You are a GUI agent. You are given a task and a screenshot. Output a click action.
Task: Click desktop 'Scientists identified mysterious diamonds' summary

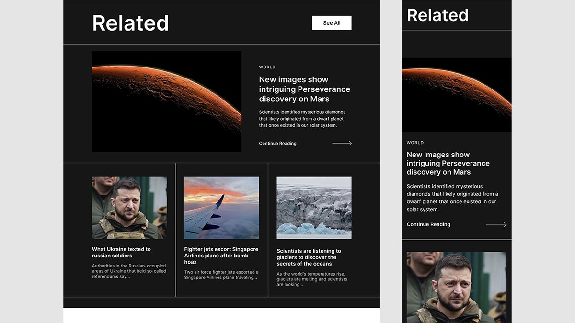pos(302,119)
